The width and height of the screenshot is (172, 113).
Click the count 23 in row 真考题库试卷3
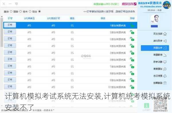[x=72, y=39]
